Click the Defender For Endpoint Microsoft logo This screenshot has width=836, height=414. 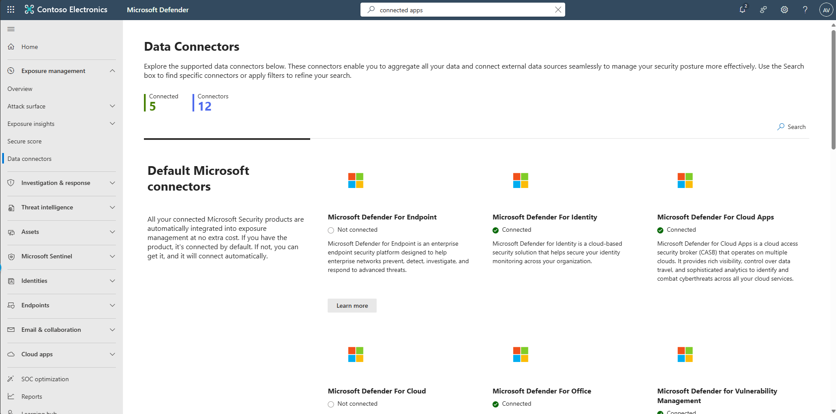356,181
